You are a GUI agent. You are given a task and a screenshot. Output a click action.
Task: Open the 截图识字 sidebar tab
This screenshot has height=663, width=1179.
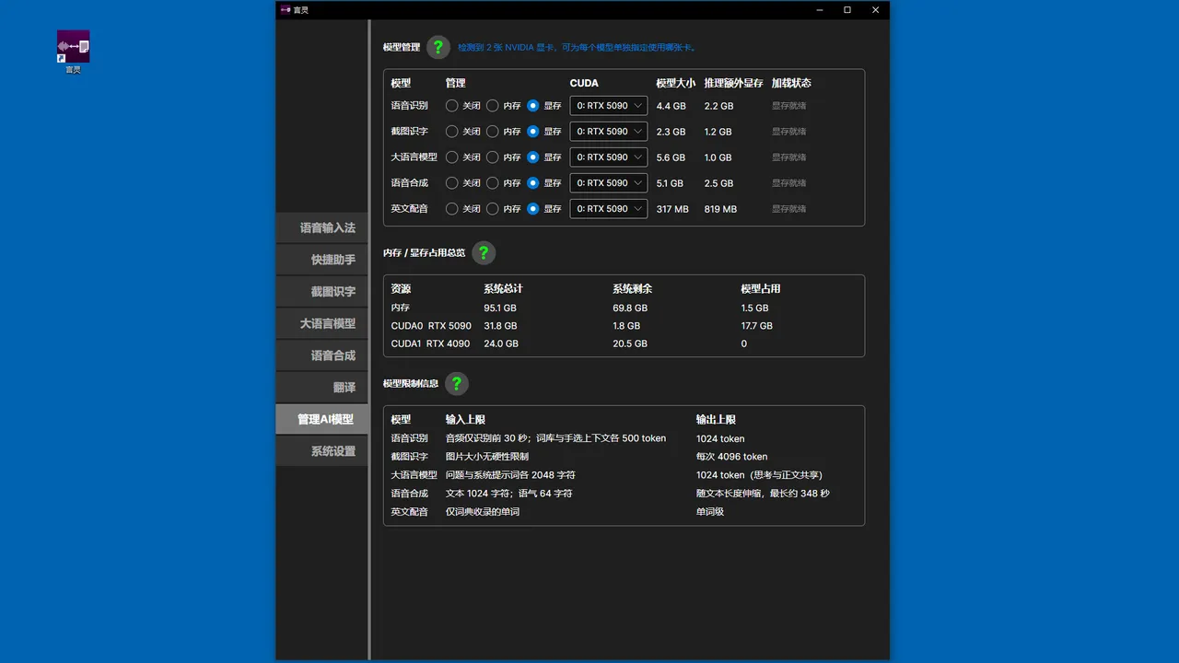[x=321, y=292]
